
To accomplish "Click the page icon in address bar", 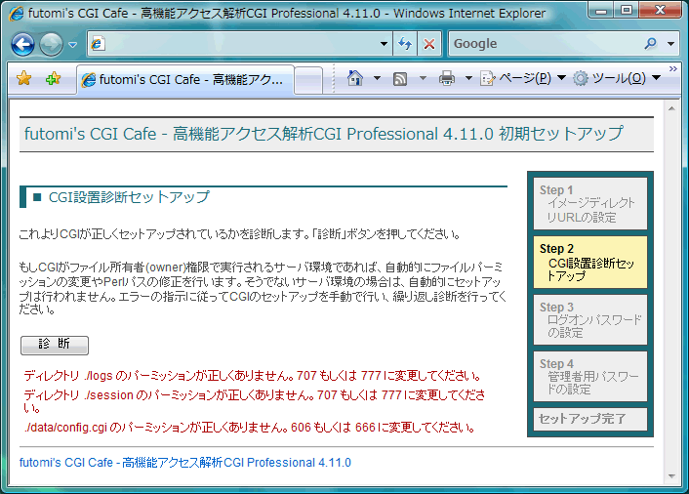I will coord(98,44).
